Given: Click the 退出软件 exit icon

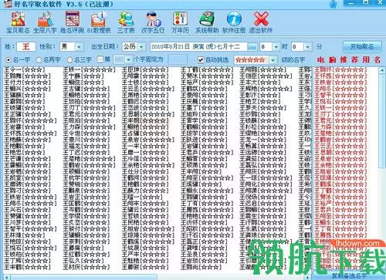Looking at the screenshot, I should (x=261, y=22).
